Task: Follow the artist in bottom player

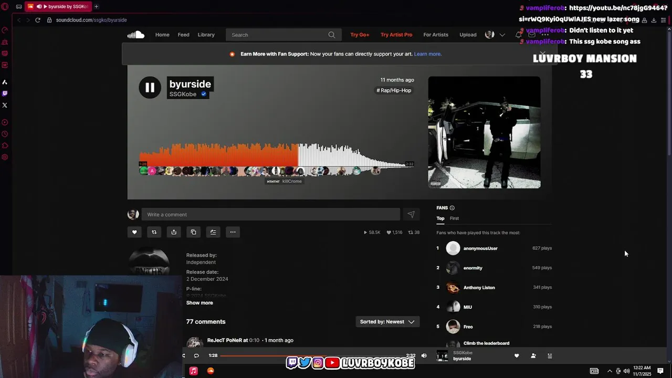Action: pos(533,356)
